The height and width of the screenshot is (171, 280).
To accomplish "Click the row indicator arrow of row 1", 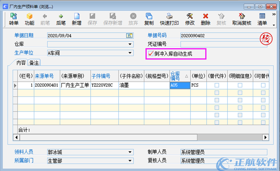I will coord(15,86).
